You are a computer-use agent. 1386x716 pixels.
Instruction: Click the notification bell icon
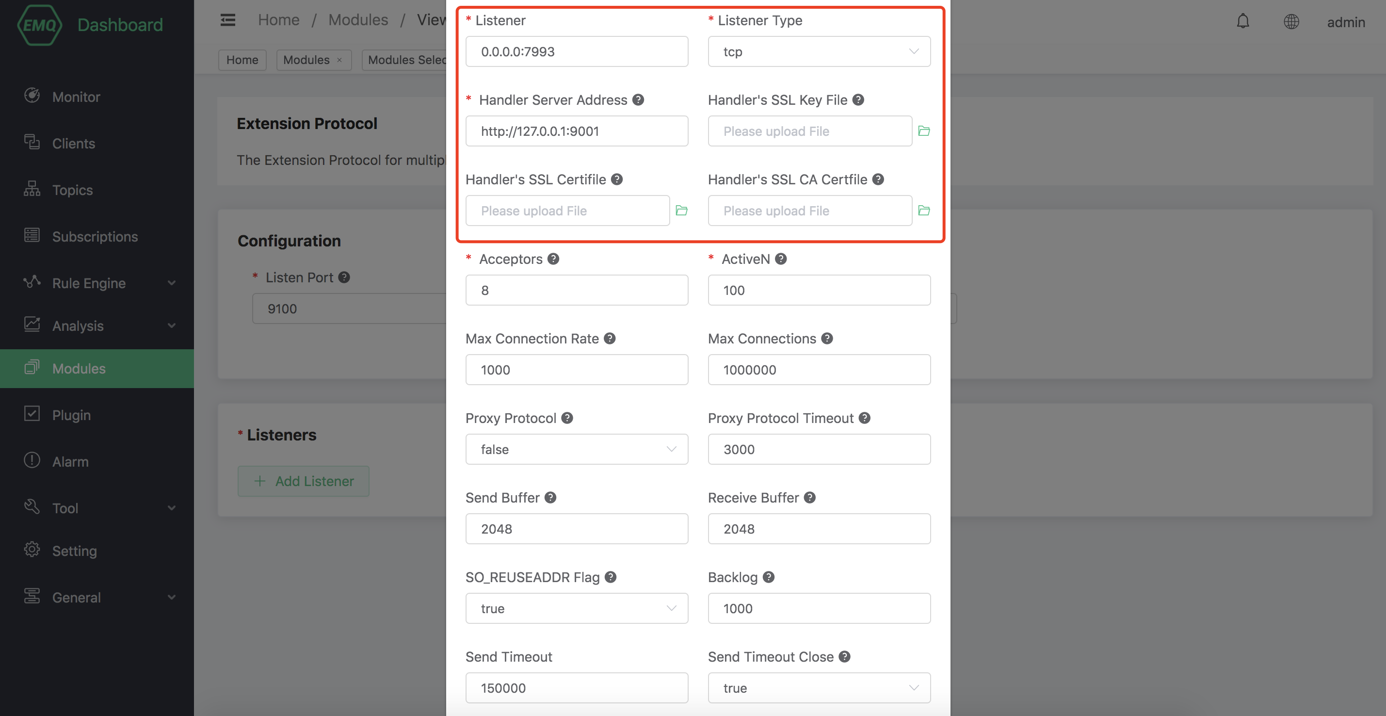pyautogui.click(x=1242, y=21)
